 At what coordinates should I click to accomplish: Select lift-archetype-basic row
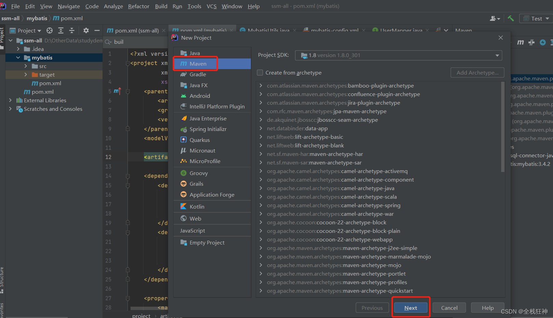(x=378, y=137)
